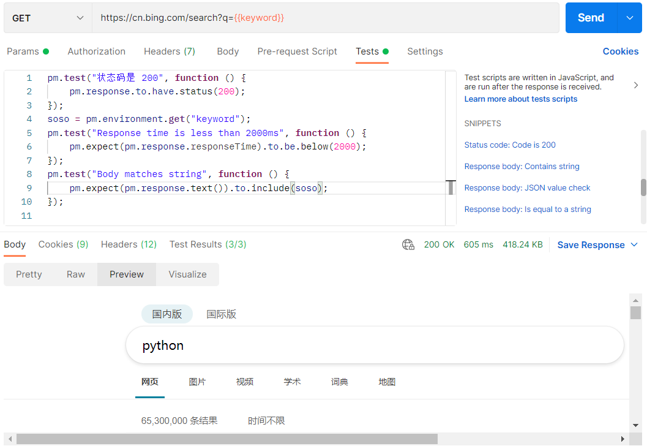
Task: Select the 视频 search category
Action: (245, 382)
